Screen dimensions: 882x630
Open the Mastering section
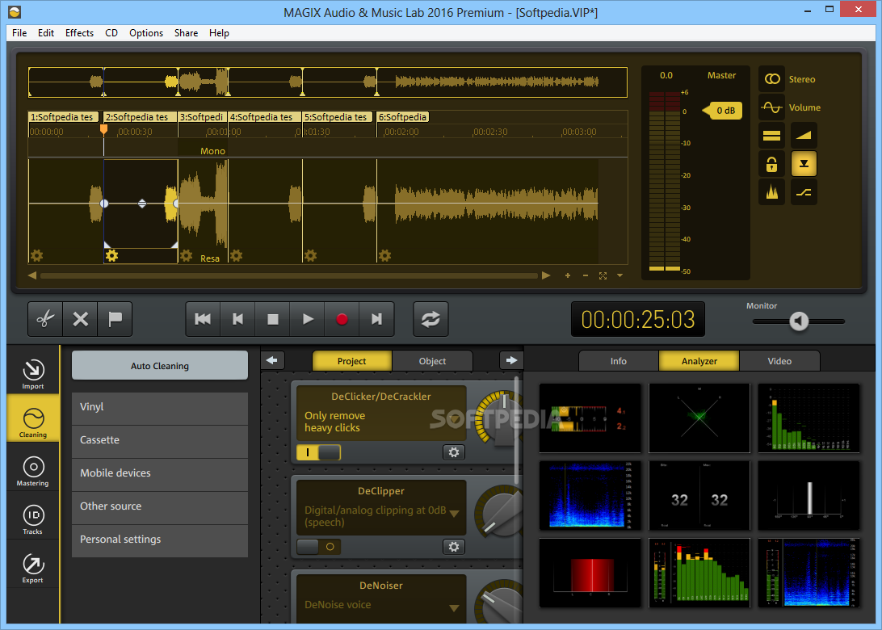point(32,472)
